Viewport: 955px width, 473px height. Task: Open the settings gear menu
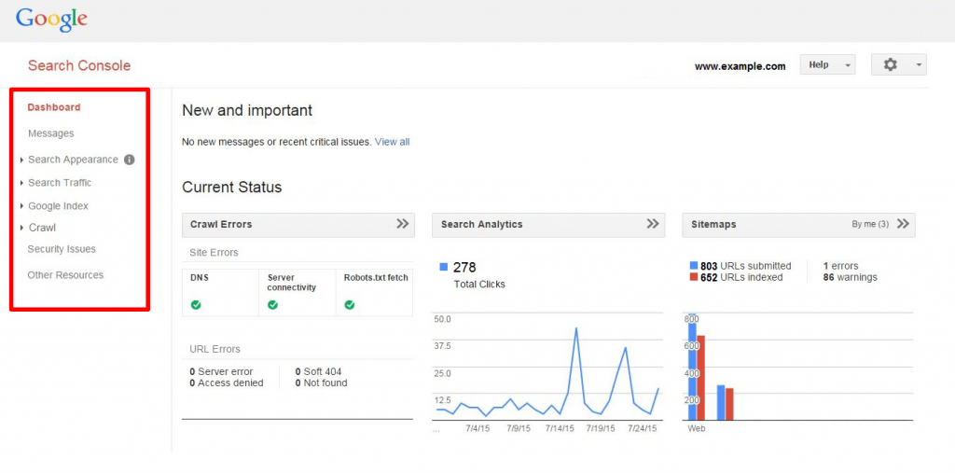898,64
